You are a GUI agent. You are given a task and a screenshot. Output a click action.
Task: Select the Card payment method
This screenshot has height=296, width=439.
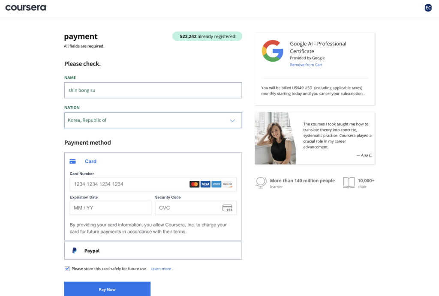pos(153,161)
